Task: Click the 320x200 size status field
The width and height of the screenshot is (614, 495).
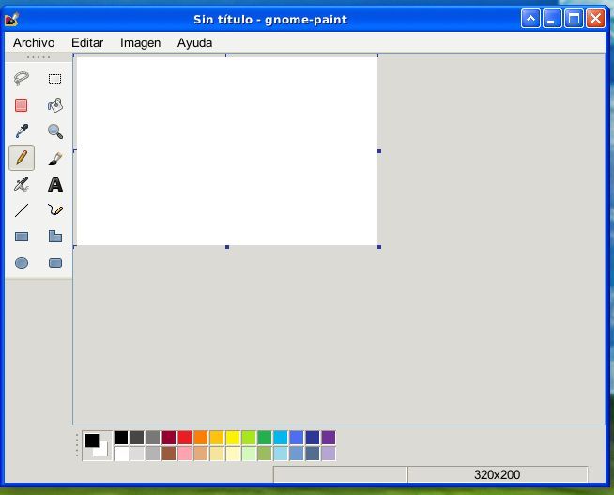Action: (498, 474)
